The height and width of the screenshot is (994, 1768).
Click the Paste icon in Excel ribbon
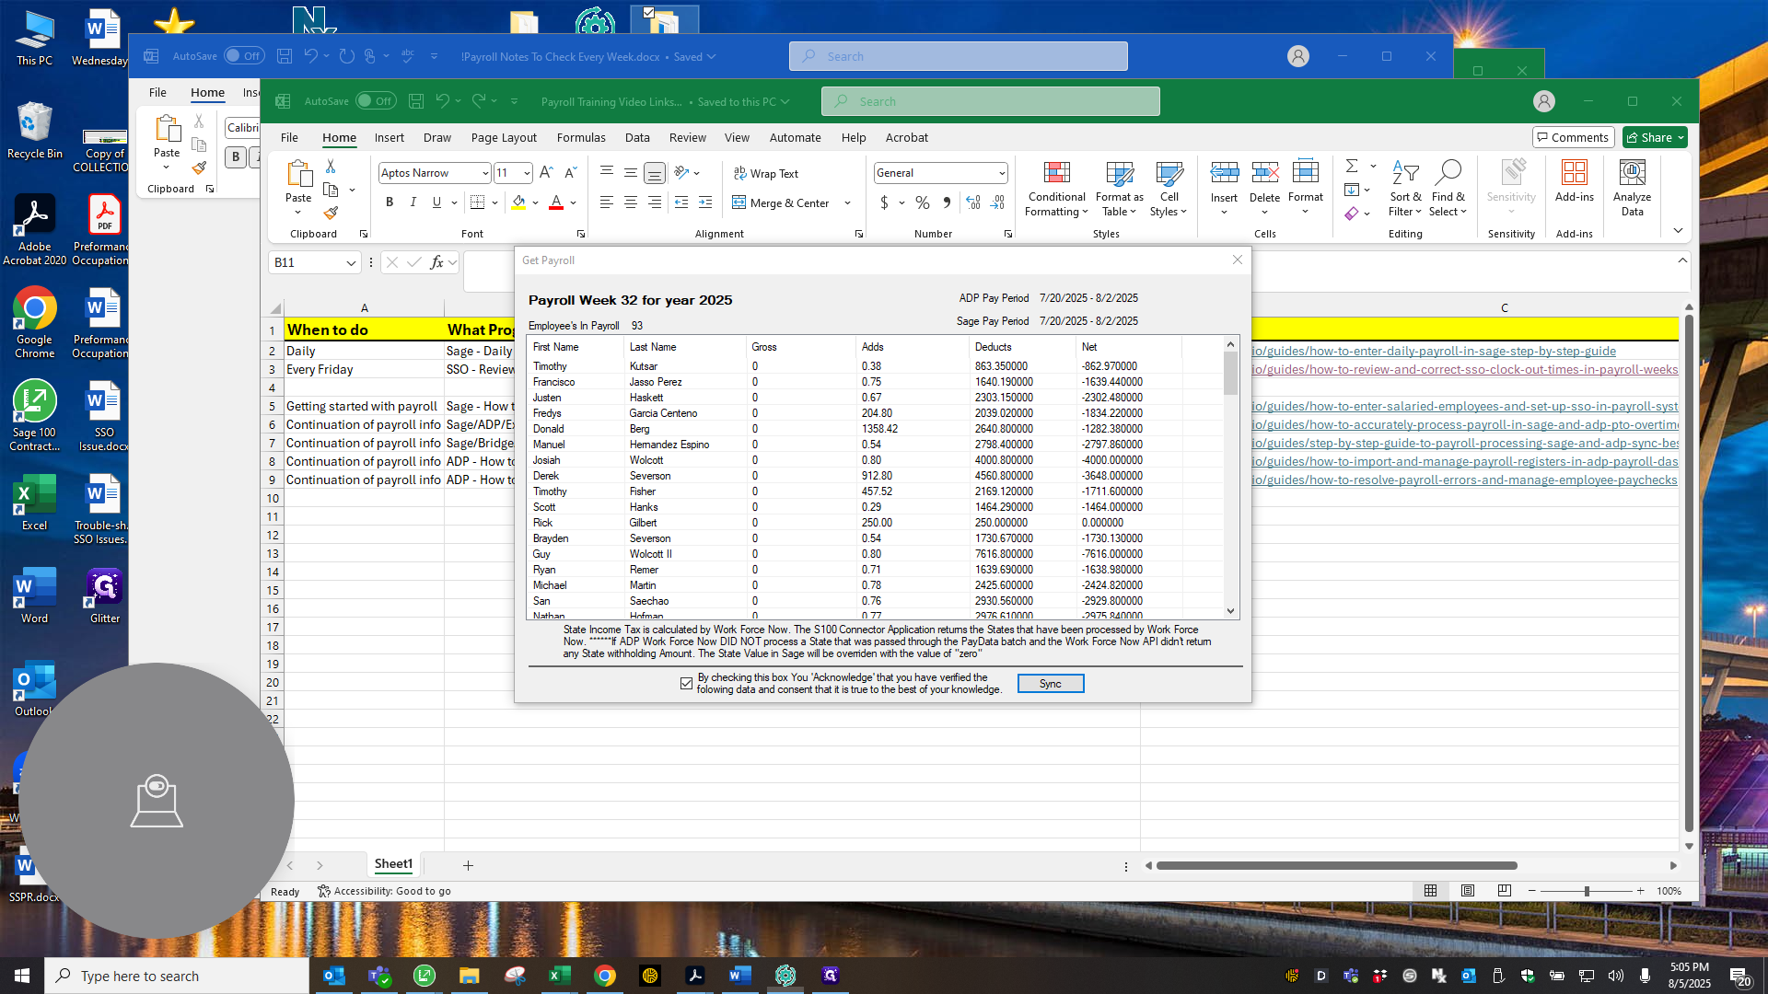(298, 175)
